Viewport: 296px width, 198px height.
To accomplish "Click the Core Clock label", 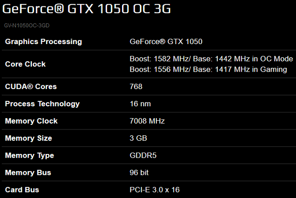I will [x=26, y=64].
